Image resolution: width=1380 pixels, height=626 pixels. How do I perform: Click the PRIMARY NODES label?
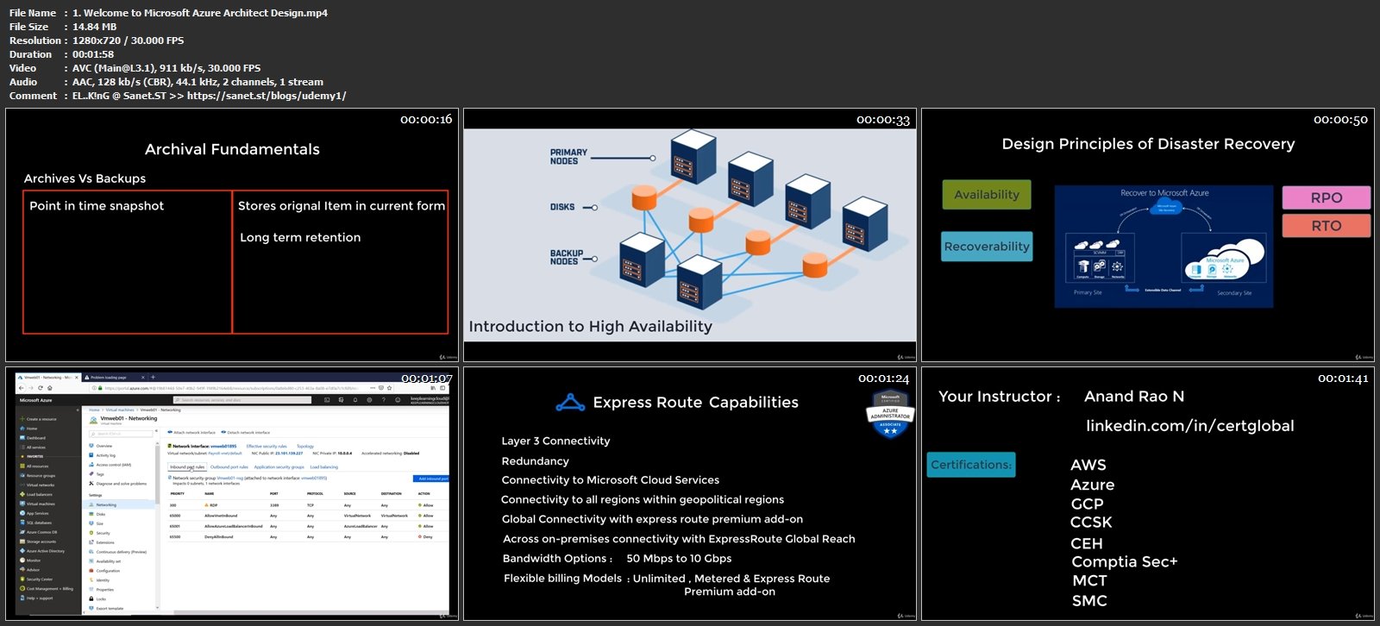pyautogui.click(x=568, y=156)
